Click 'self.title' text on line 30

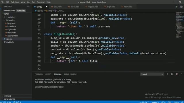(x=90, y=61)
